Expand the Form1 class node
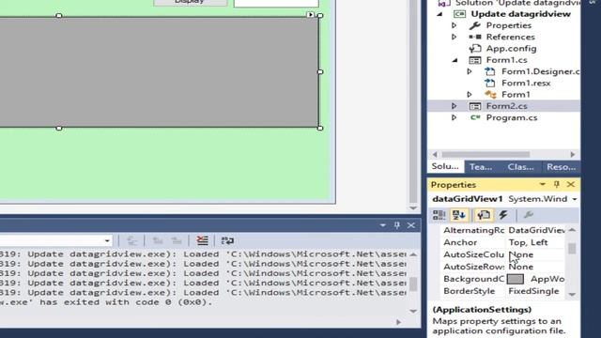601x338 pixels. 470,95
